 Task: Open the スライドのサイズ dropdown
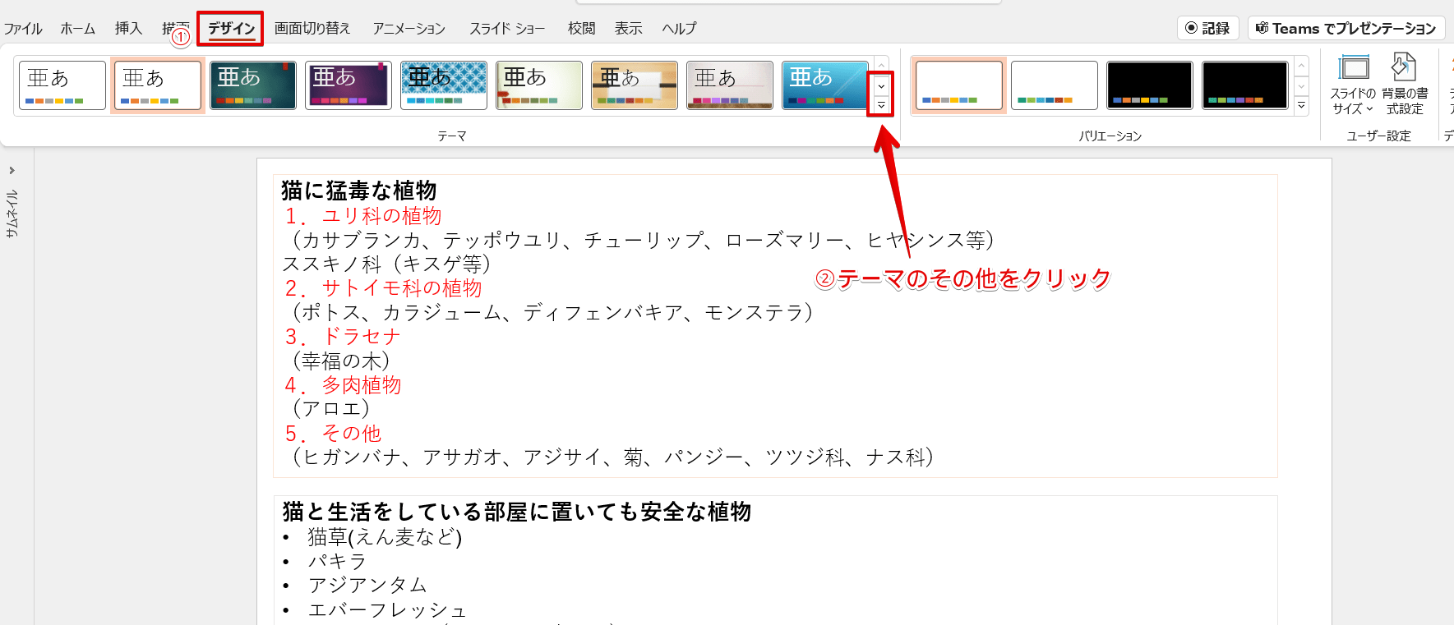[1353, 85]
